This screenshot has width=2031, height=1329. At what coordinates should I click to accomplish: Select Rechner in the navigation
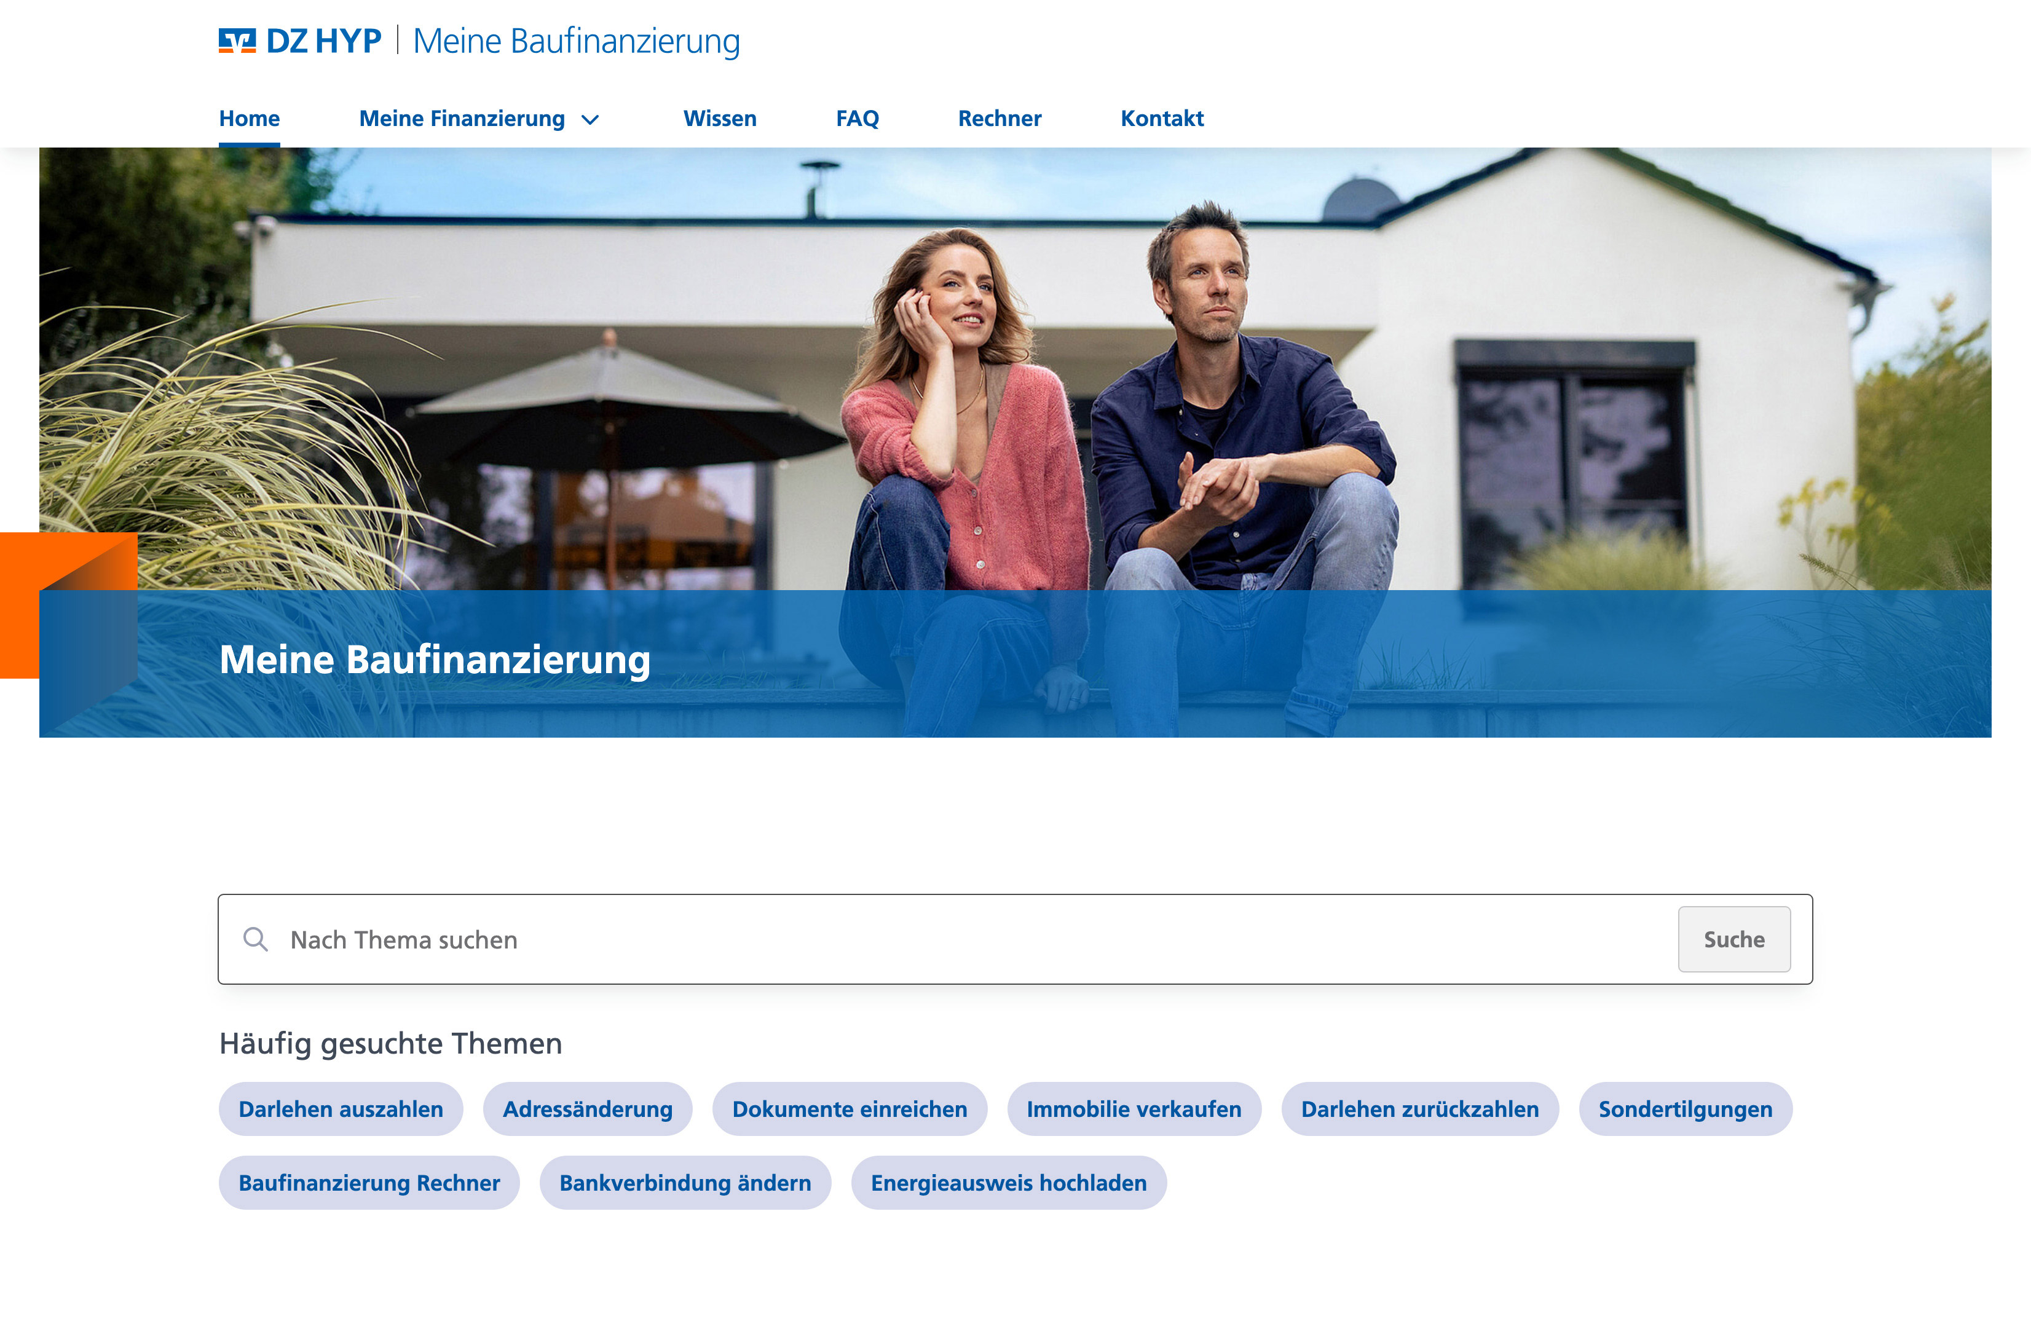point(1000,119)
